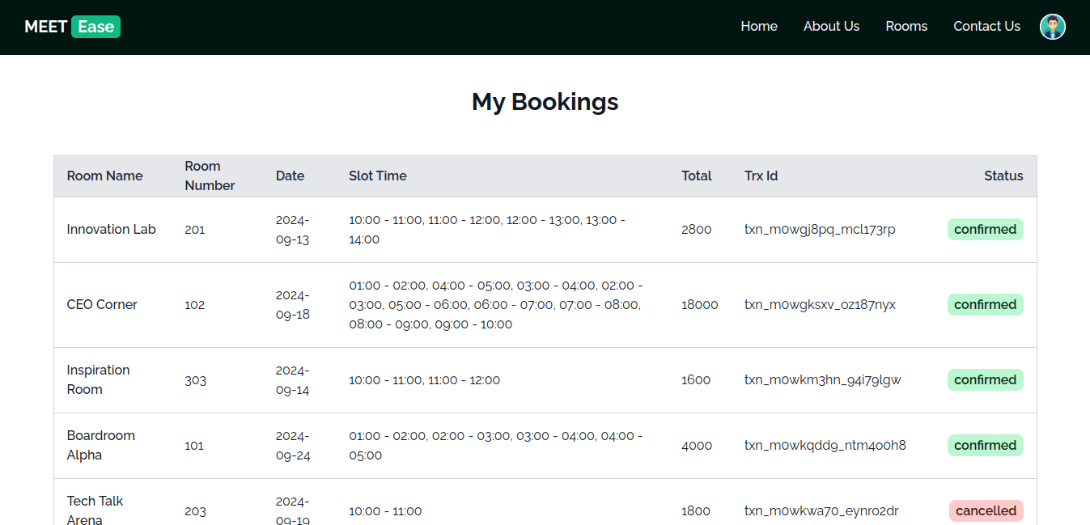The width and height of the screenshot is (1090, 525).
Task: Open the Rooms navigation link
Action: pyautogui.click(x=906, y=27)
